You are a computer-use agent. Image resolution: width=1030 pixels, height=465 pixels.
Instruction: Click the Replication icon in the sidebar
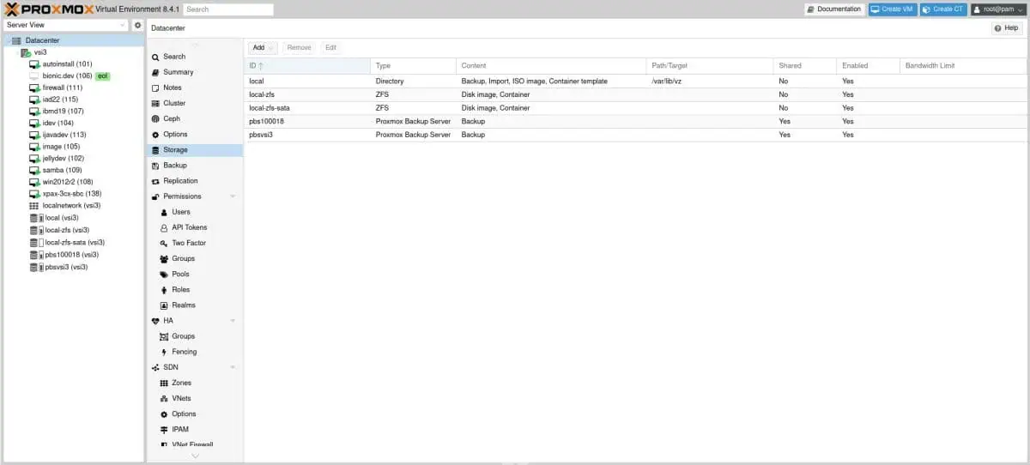point(155,181)
